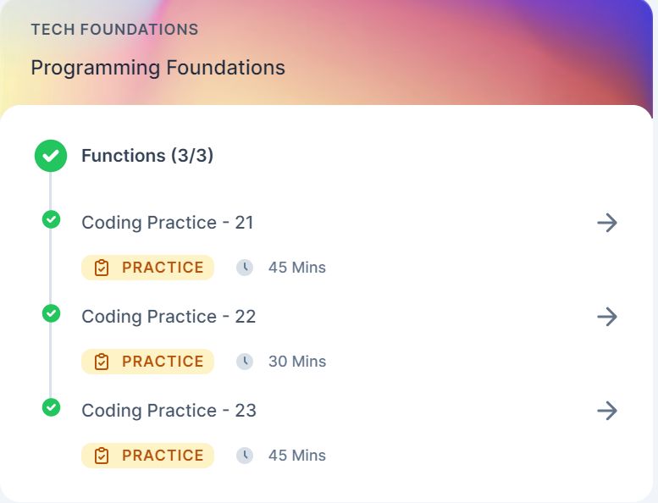Image resolution: width=658 pixels, height=503 pixels.
Task: Click the 30 Mins duration label
Action: point(297,362)
